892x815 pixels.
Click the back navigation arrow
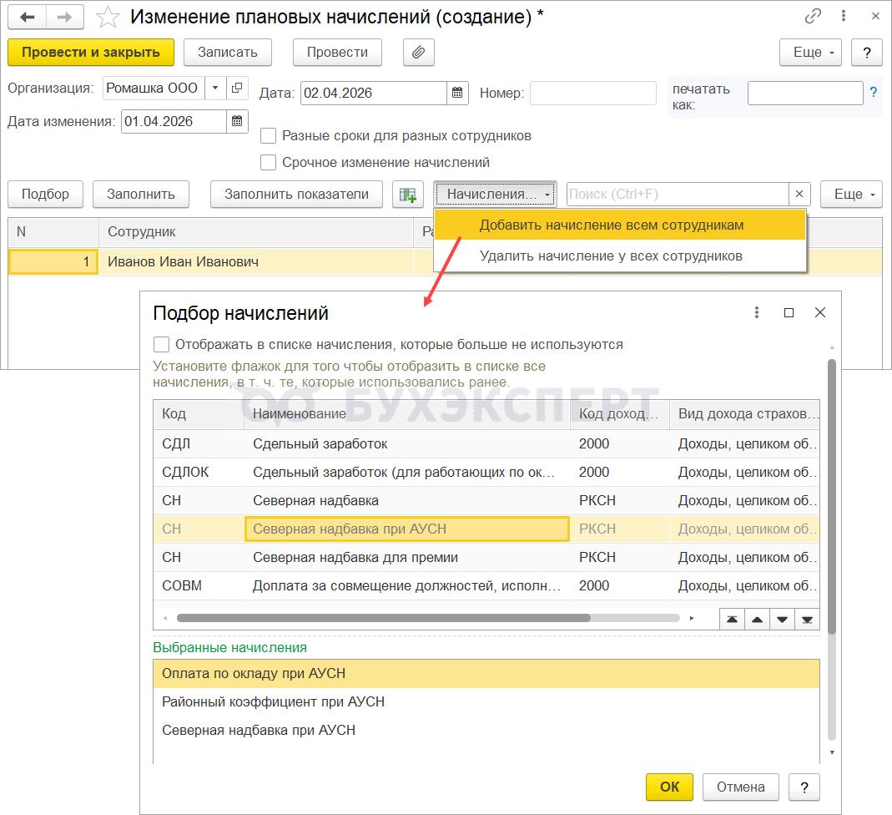[x=27, y=18]
